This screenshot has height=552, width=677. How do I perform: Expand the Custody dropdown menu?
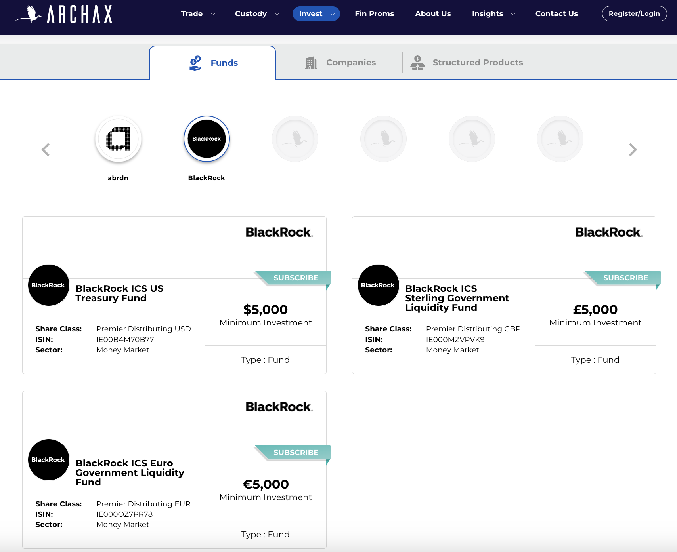(256, 14)
